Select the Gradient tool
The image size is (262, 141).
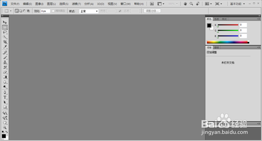pyautogui.click(x=5, y=77)
